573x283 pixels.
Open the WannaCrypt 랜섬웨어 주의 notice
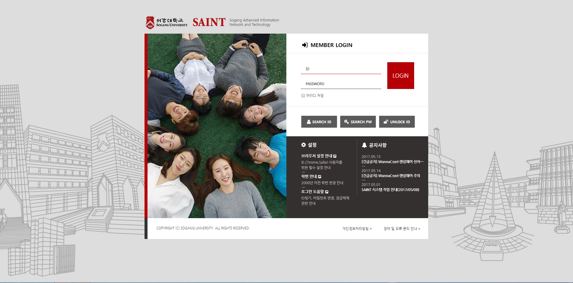391,176
